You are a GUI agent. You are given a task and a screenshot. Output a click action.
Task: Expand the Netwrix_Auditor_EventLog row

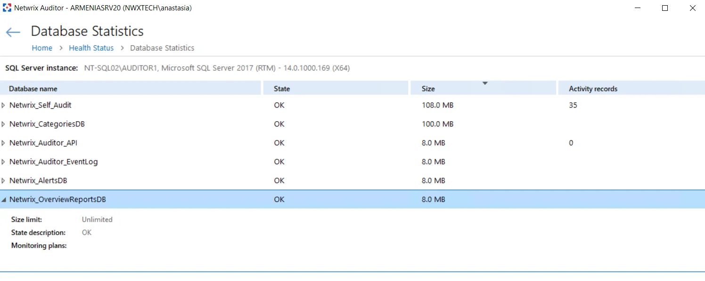tap(4, 162)
